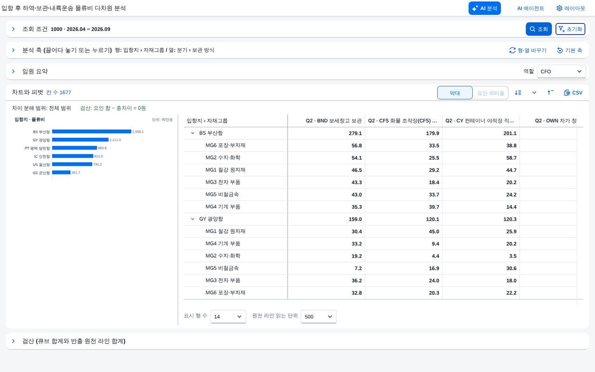Reset filters with 초기화 button
The image size is (595, 372).
(570, 29)
